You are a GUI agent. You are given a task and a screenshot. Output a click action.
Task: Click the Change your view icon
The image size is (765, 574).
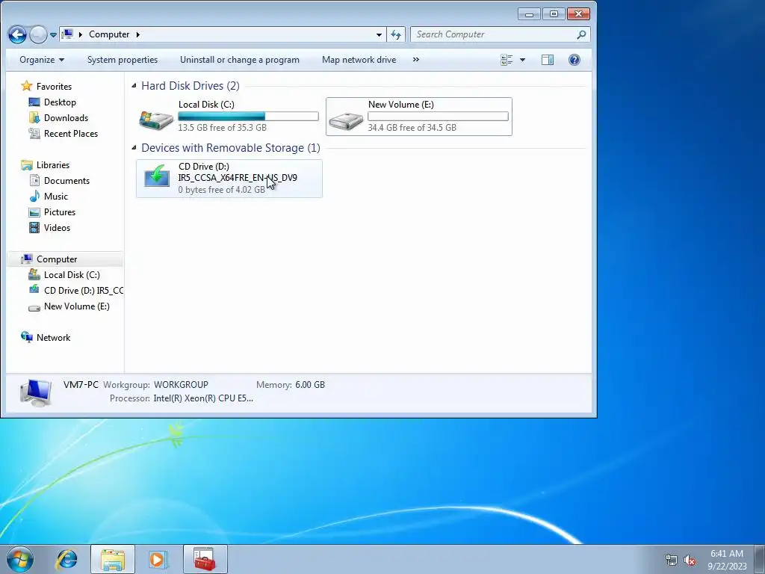[x=507, y=60]
